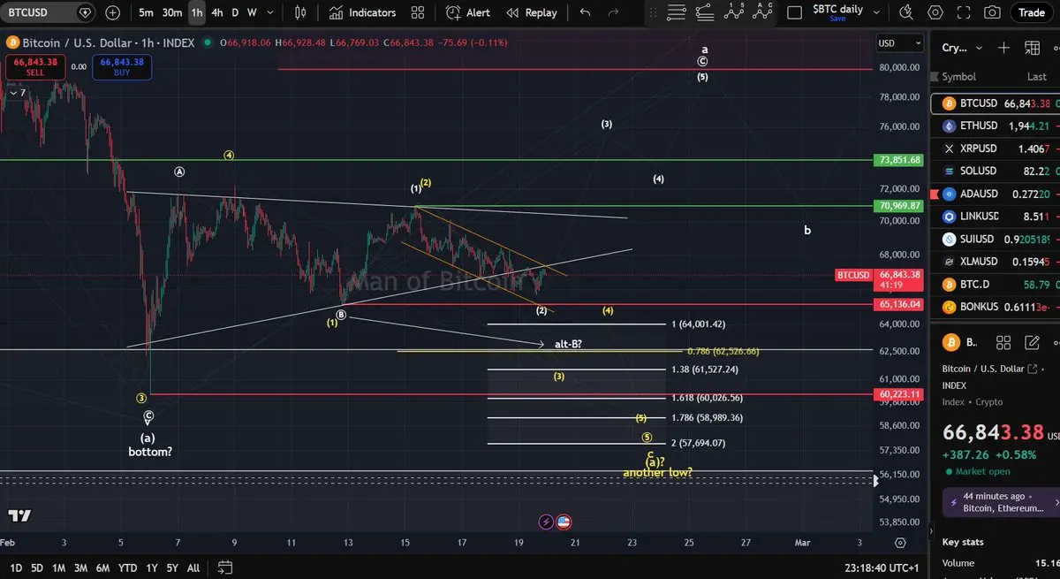Select SUIUSD row in watchlist
Screen dimensions: 1060x579
pos(996,239)
